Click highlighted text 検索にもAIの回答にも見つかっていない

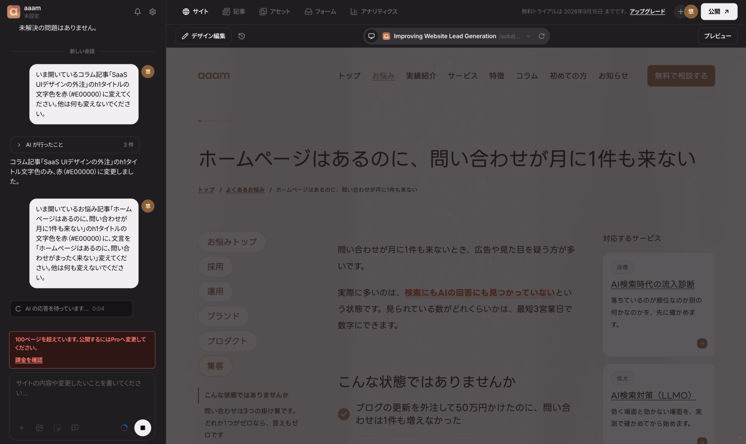(x=480, y=293)
